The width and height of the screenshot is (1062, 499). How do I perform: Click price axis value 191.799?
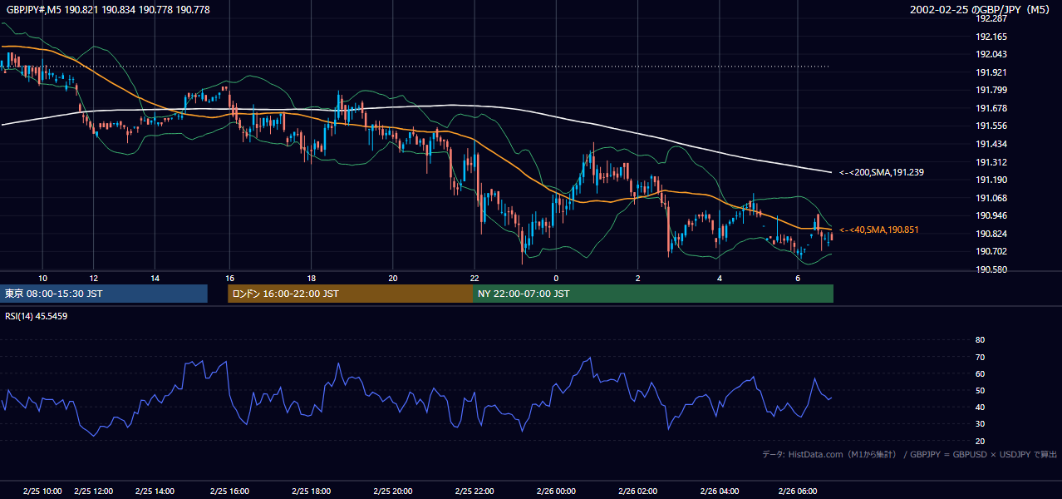[991, 90]
